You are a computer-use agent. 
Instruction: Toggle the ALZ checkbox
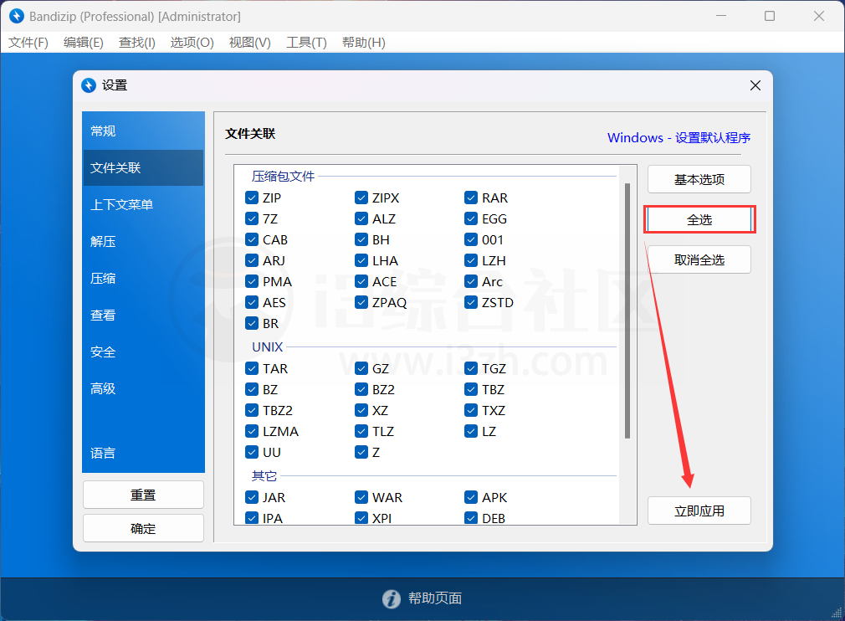click(x=361, y=219)
